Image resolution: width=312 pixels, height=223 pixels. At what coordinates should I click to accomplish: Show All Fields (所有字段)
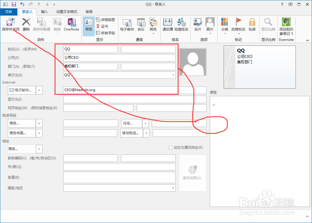coord(105,33)
